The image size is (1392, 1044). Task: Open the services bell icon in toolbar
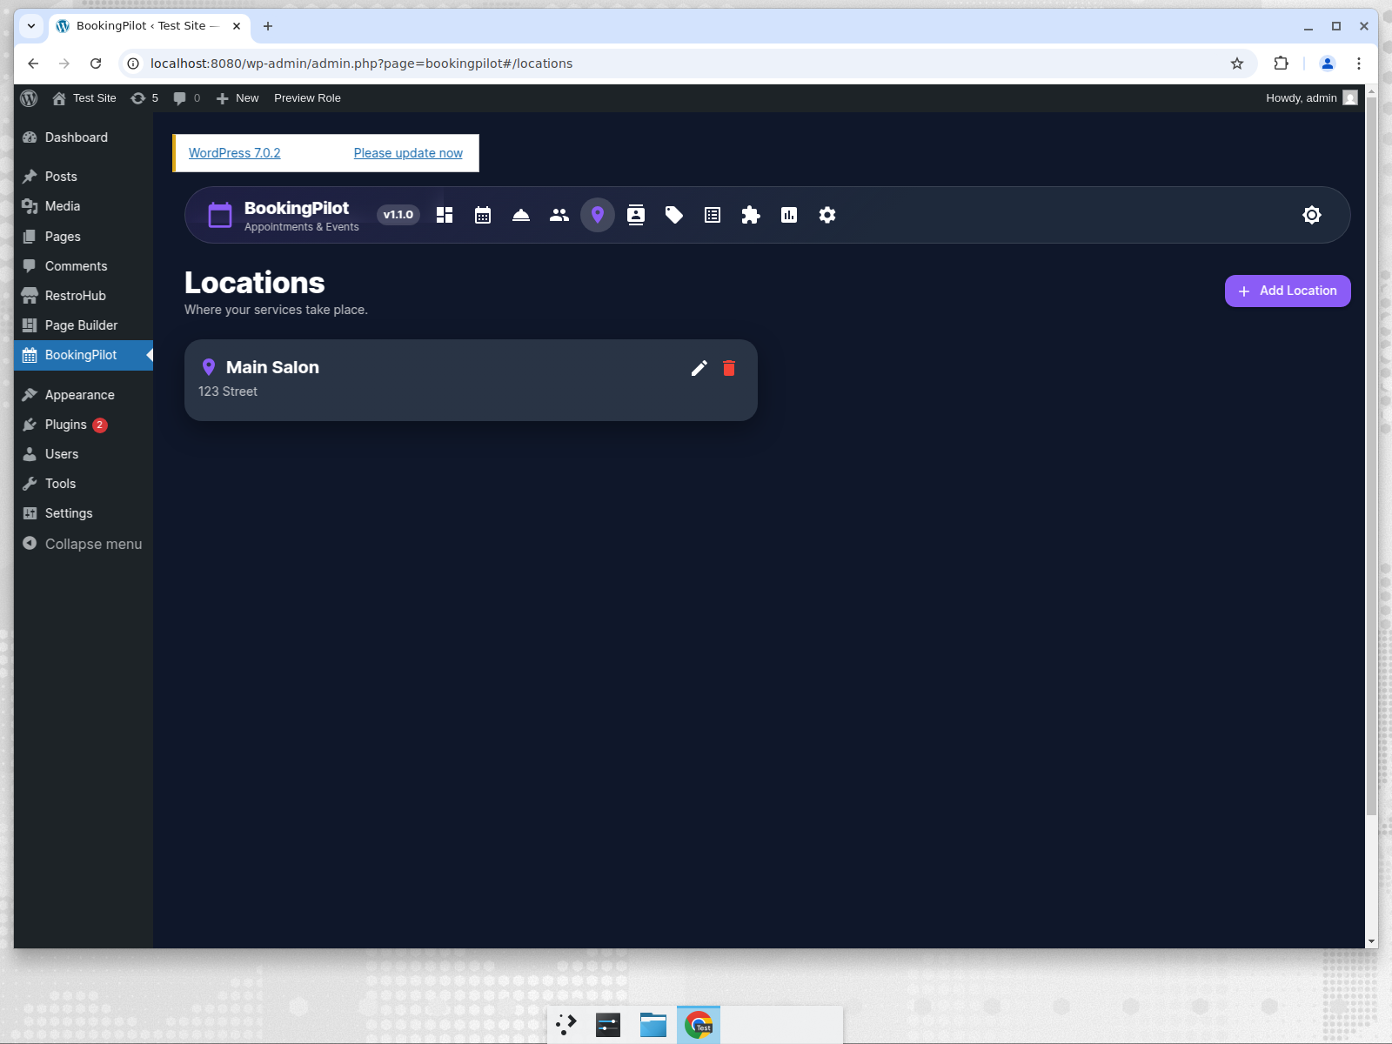[x=521, y=215]
